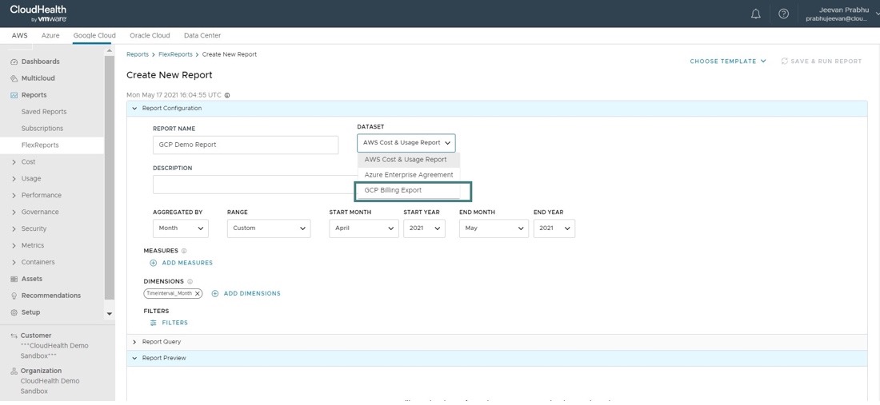This screenshot has height=405, width=880.
Task: Expand the Metrics sidebar group
Action: point(14,245)
